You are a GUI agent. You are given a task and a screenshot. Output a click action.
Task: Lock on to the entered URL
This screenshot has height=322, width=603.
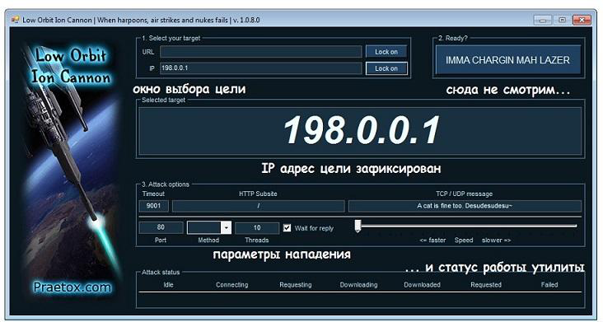tap(386, 52)
